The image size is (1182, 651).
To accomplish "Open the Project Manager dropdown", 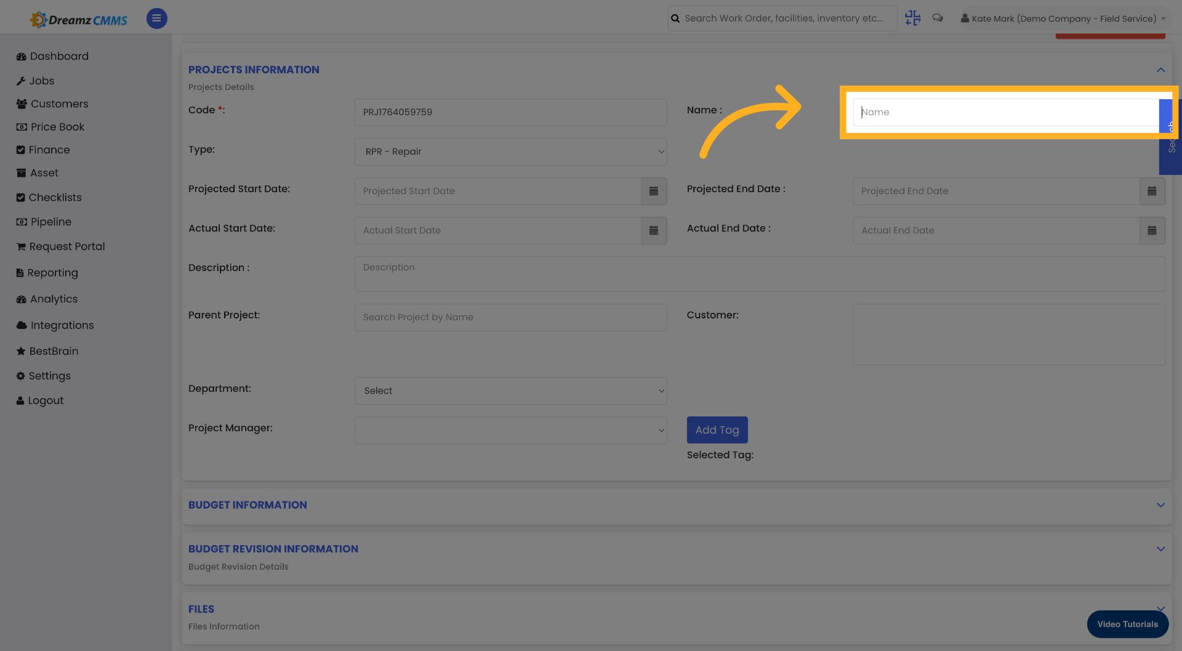I will coord(510,430).
